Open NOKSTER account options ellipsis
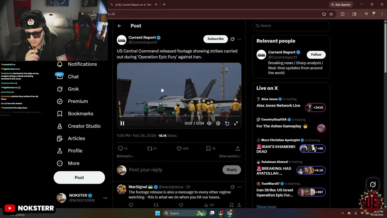Image resolution: width=387 pixels, height=218 pixels. pos(105,198)
